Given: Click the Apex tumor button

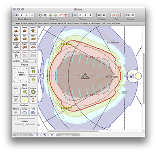Looking at the screenshot, I should 16,38.
